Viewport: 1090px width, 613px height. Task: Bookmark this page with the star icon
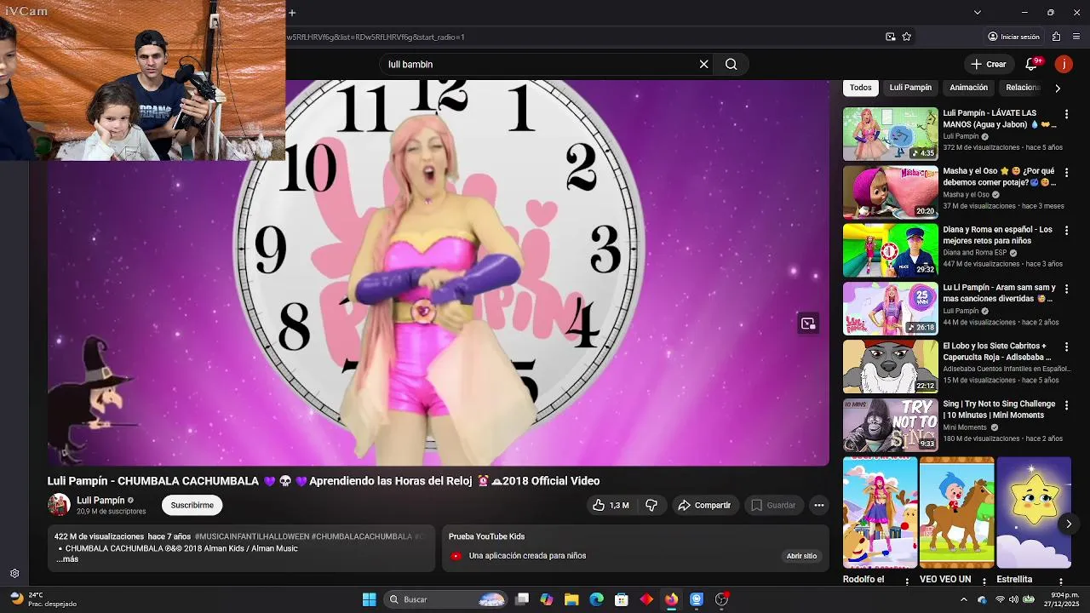pos(907,37)
